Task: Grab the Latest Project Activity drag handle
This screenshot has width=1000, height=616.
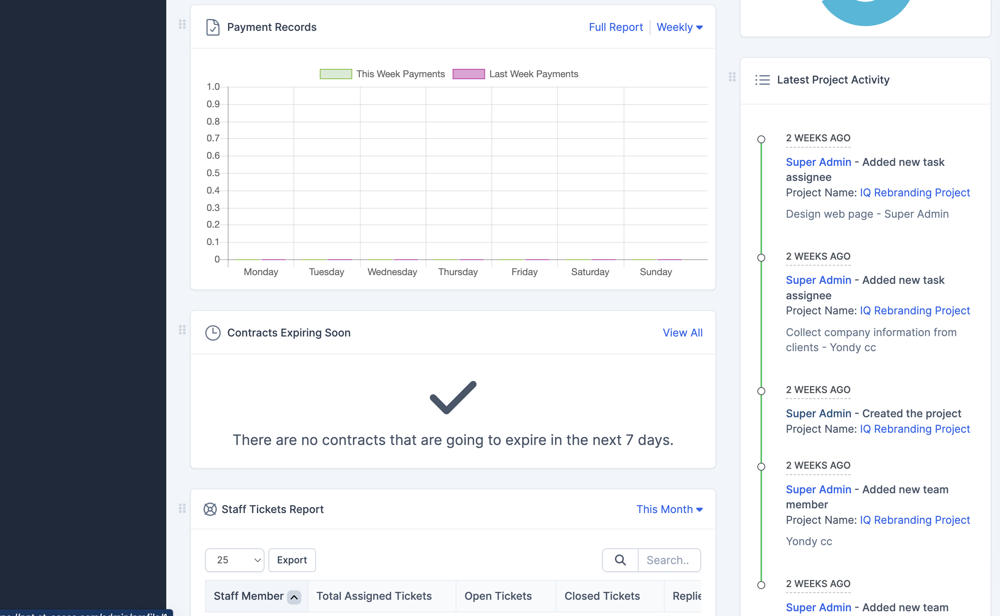Action: (732, 77)
